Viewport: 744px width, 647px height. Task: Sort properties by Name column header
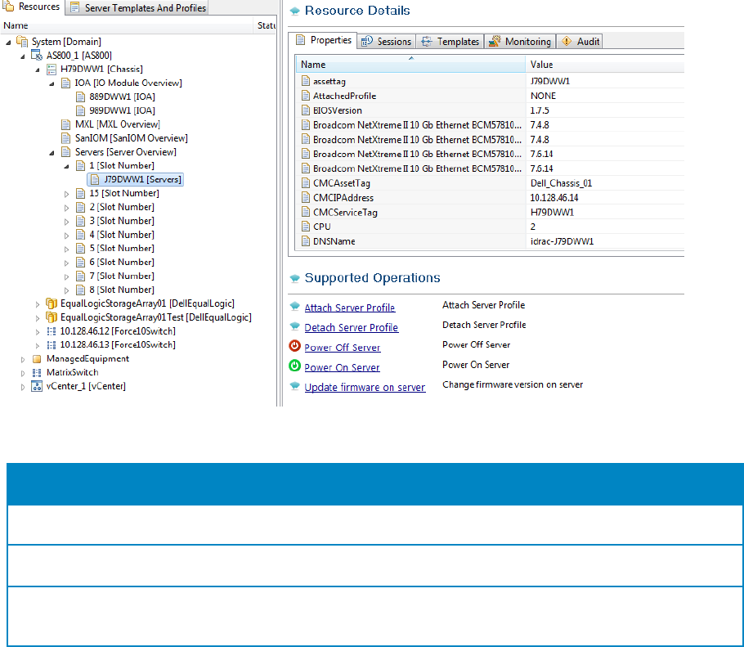[409, 65]
